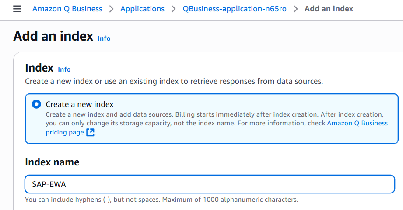The image size is (403, 210).
Task: Click the Add an index page heading
Action: [53, 36]
